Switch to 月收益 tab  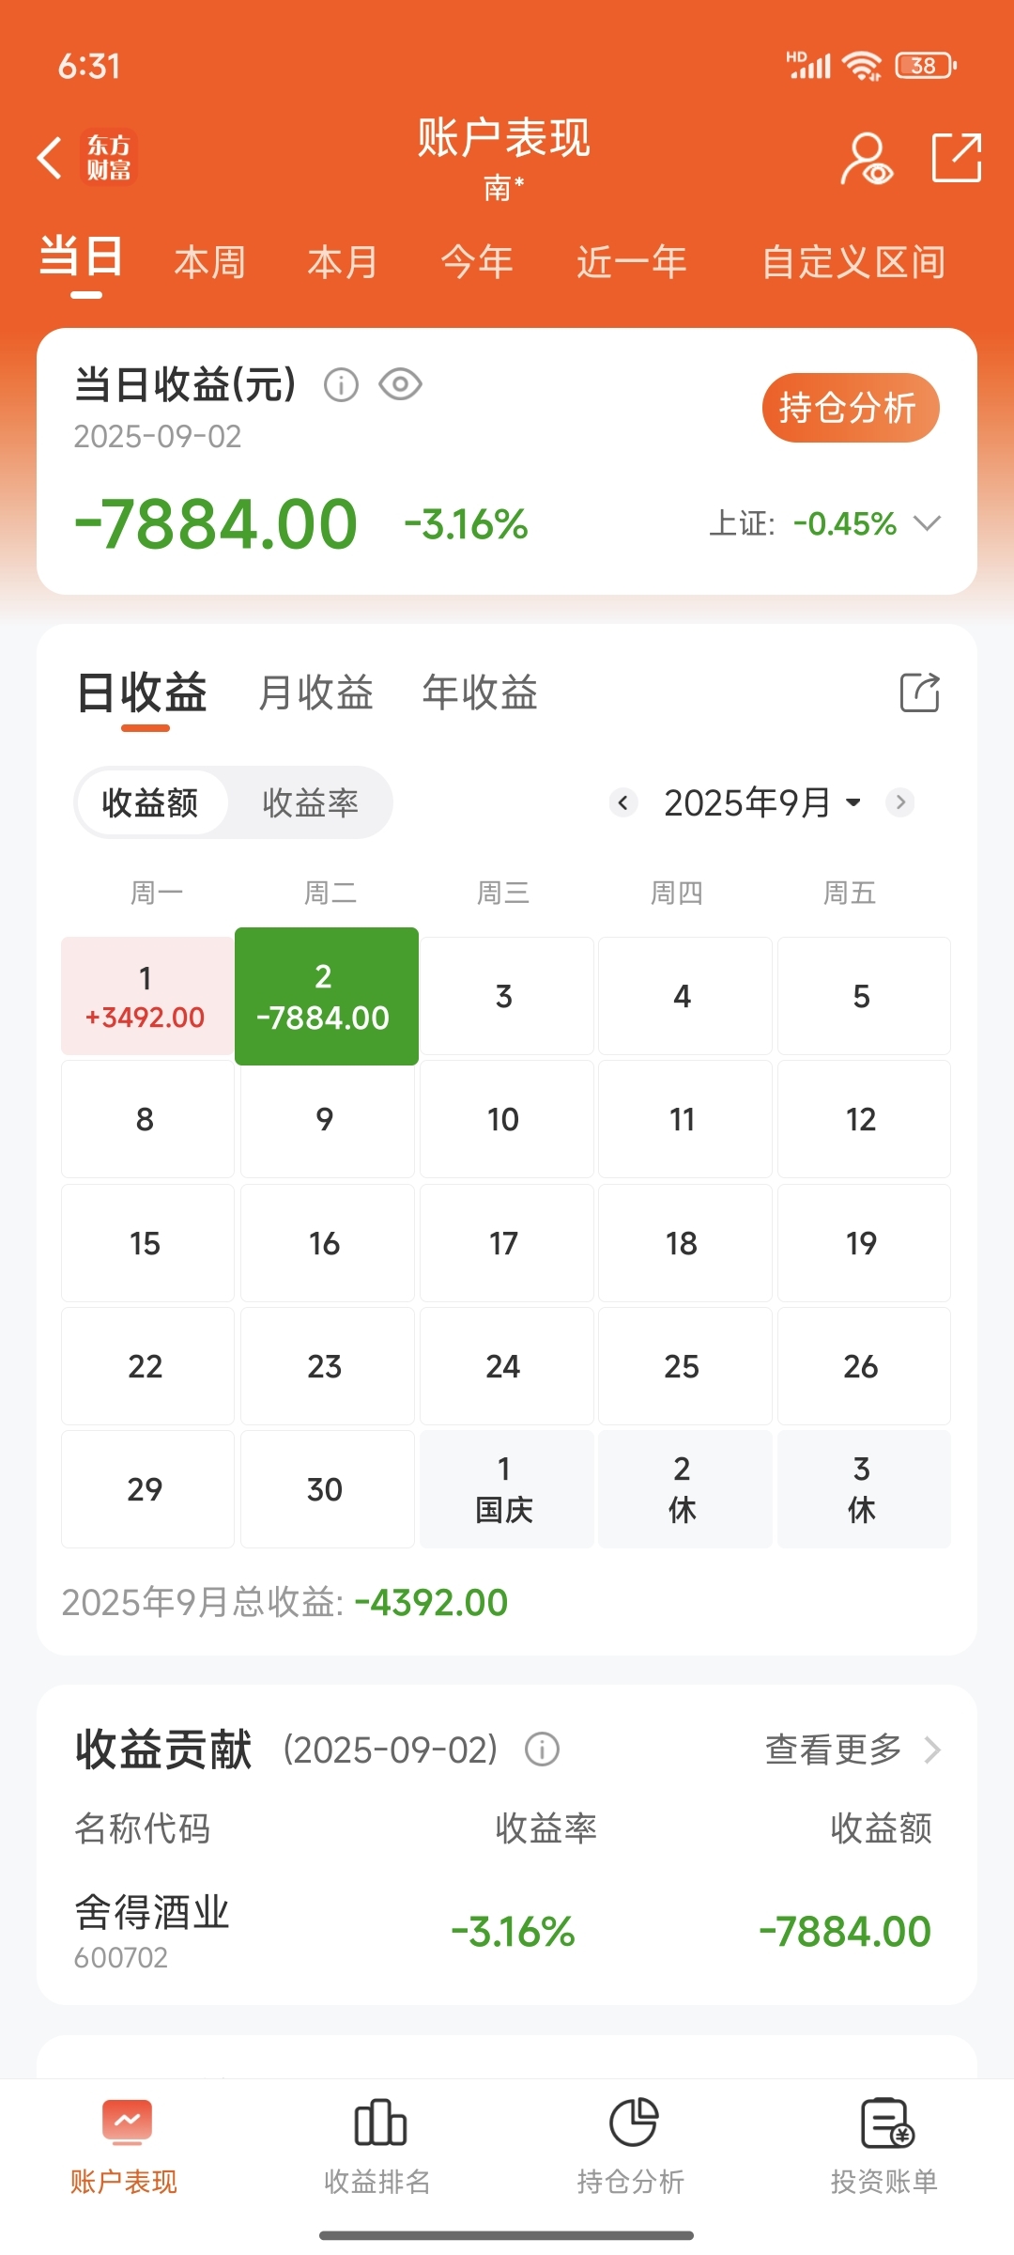click(315, 693)
